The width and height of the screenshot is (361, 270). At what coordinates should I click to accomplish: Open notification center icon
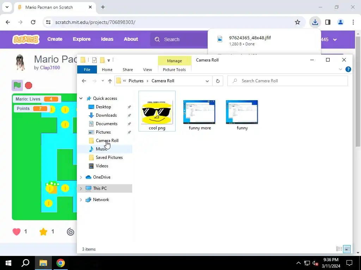pos(349,263)
